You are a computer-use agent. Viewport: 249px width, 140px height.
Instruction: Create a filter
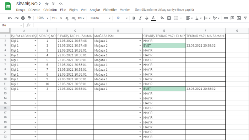pos(245,18)
